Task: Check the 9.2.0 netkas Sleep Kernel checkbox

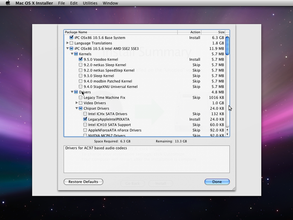Action: (81, 65)
